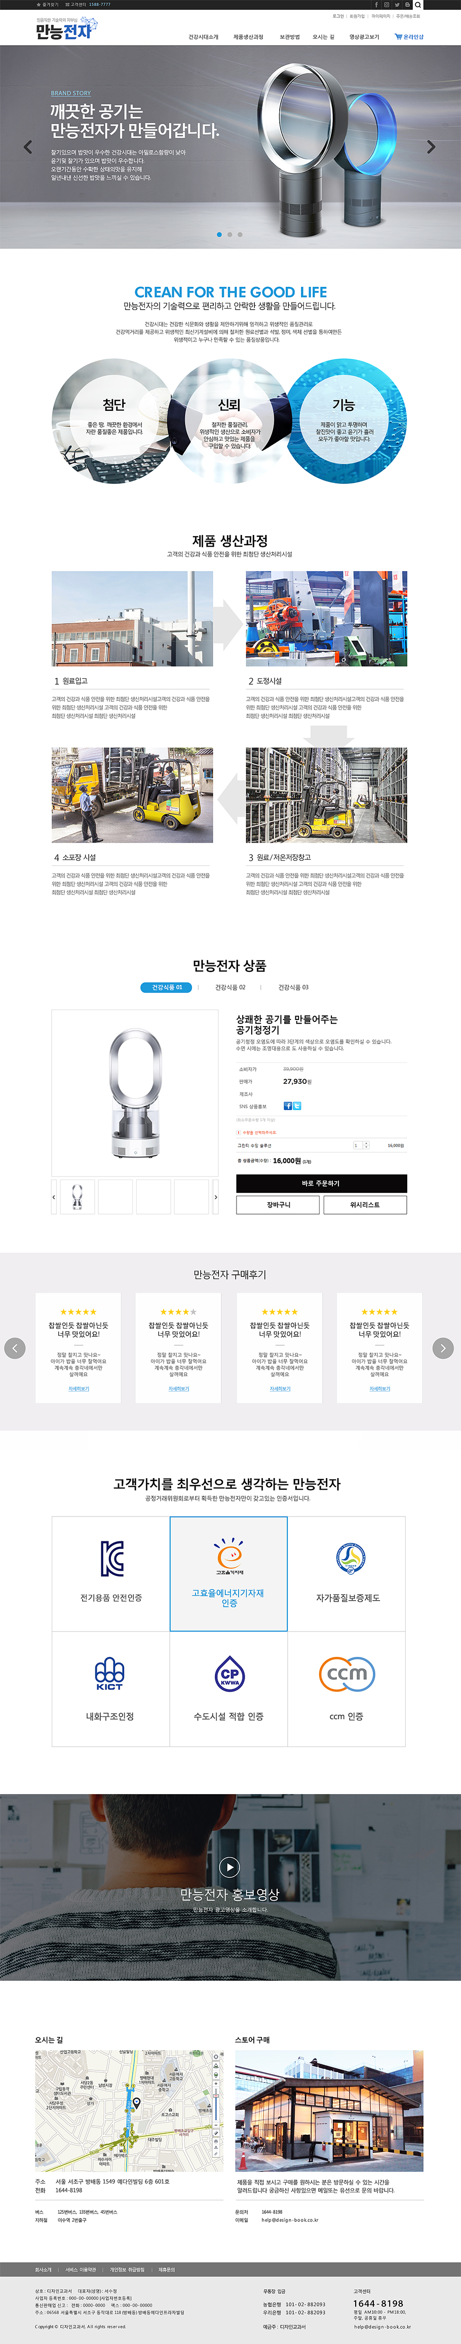Click the quantity stepper for 그린티 option
Image resolution: width=461 pixels, height=2344 pixels.
point(366,1145)
